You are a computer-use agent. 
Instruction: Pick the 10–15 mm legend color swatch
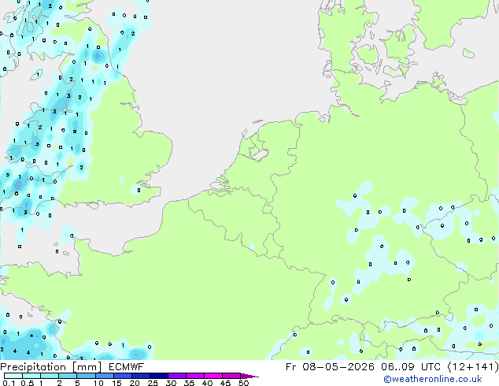(105, 376)
